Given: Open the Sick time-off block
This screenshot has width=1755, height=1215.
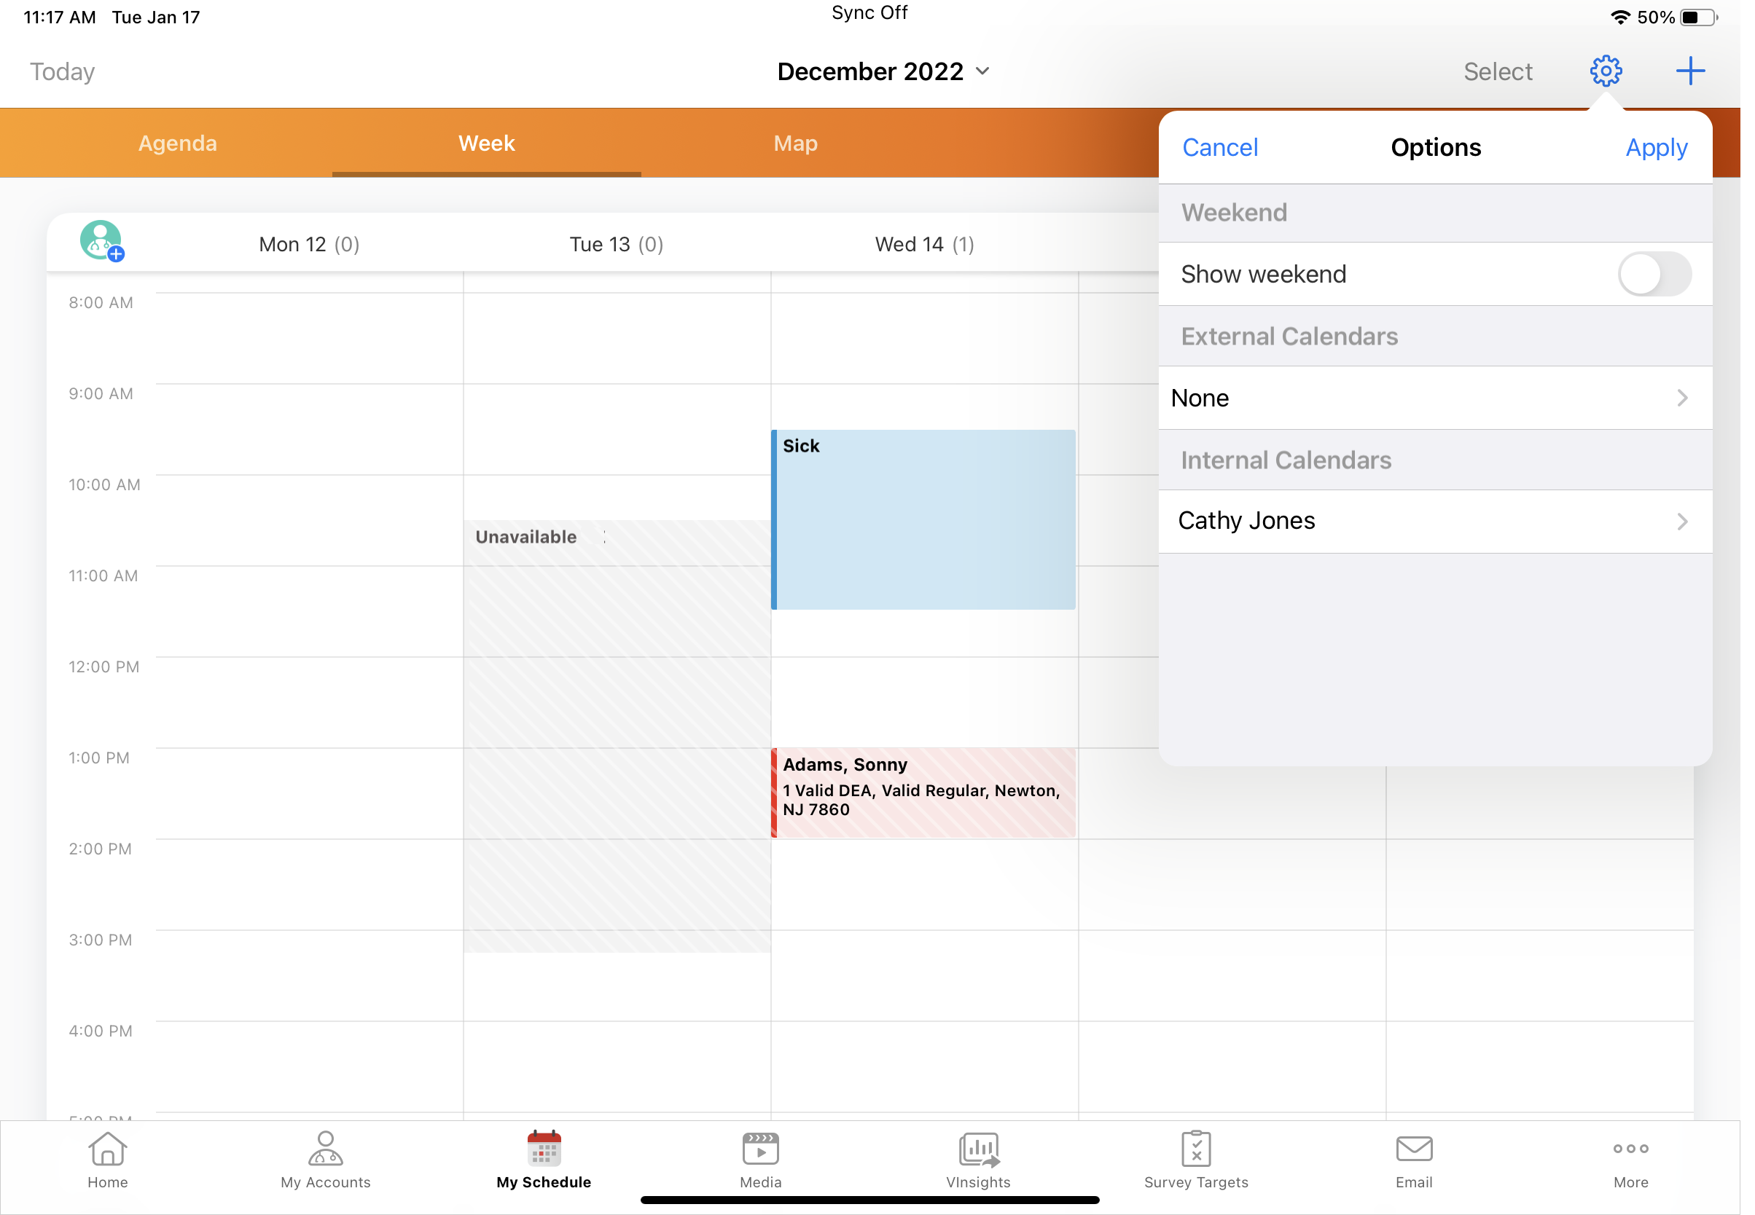Looking at the screenshot, I should [923, 519].
